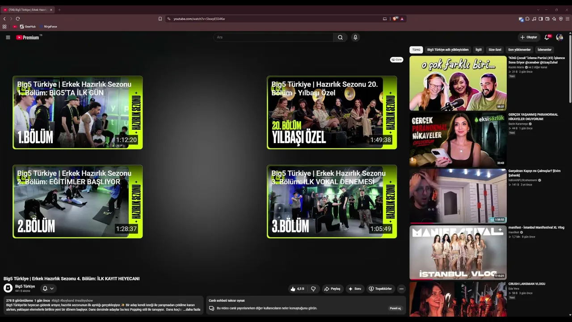The image size is (572, 322).
Task: Open 'Gerçekten Kapıyı mı Çalmışlar?' video title
Action: [x=534, y=173]
